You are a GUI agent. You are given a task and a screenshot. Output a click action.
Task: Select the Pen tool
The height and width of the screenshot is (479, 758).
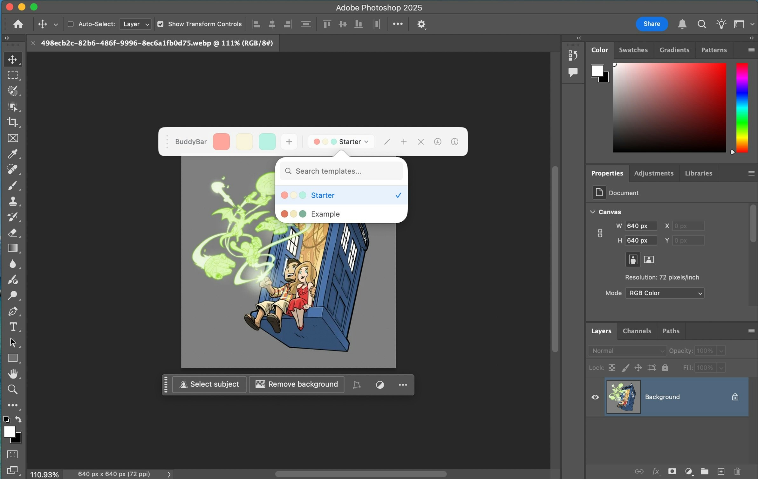pos(13,311)
